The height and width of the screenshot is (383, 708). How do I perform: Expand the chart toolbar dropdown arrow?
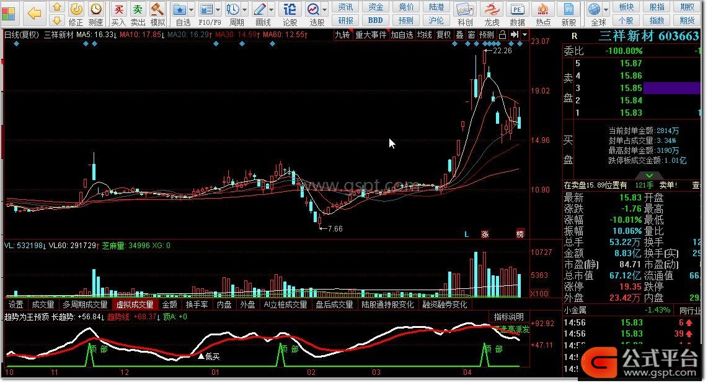524,35
